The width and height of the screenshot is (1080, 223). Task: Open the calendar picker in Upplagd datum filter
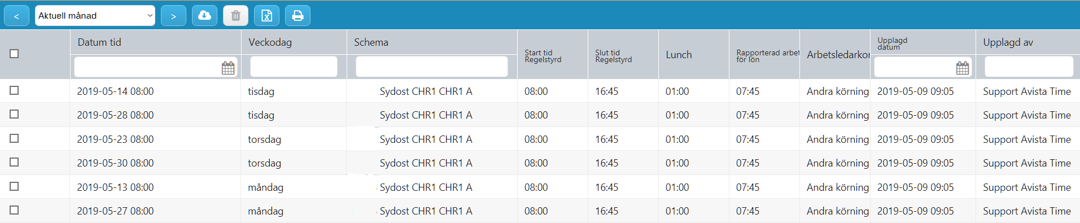[963, 68]
